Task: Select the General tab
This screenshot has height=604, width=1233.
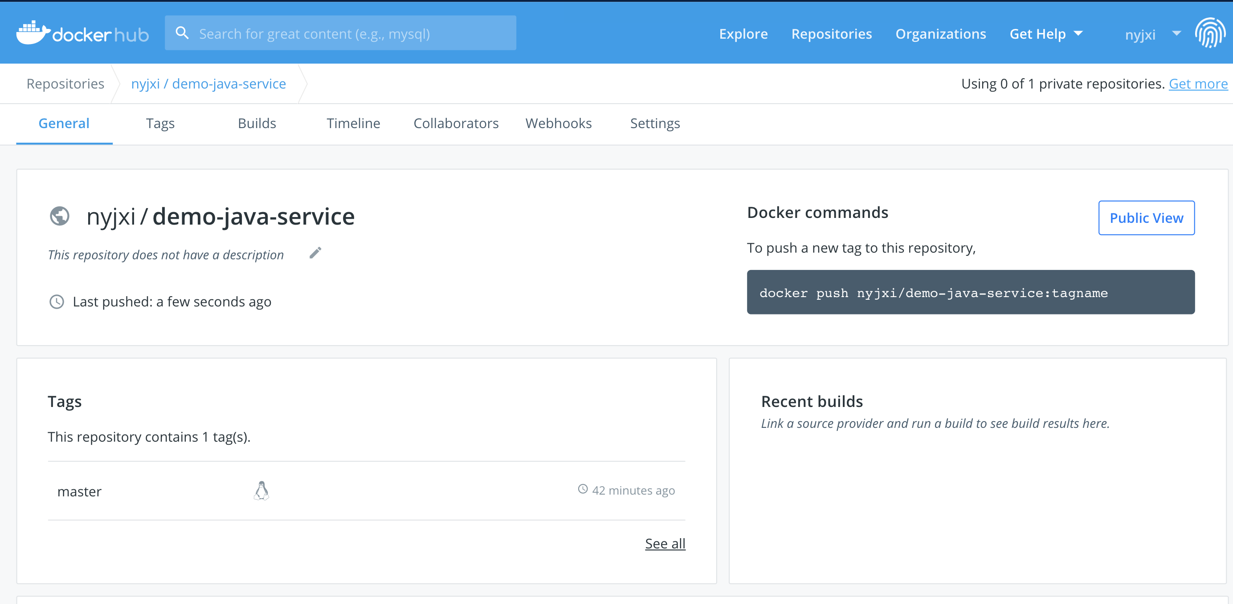Action: click(64, 123)
